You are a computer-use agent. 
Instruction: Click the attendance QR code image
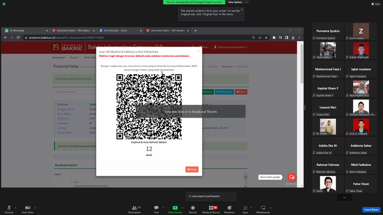point(149,107)
